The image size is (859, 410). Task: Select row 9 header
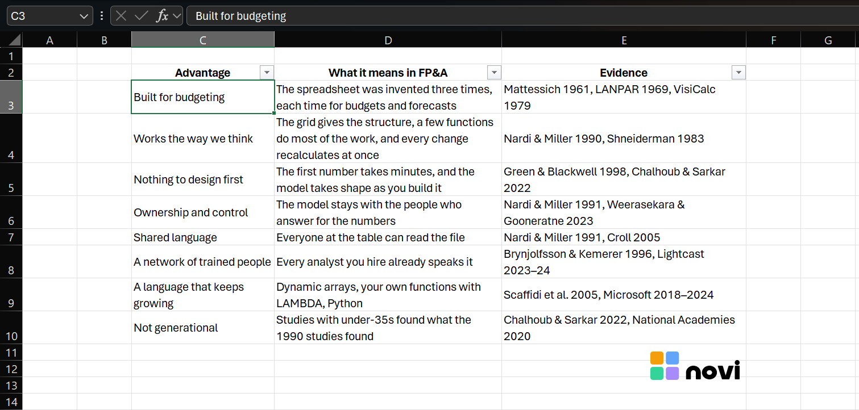[11, 295]
